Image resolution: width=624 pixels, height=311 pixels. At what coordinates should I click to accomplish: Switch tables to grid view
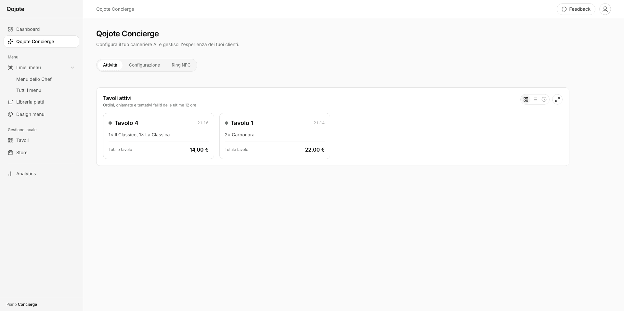[x=526, y=99]
